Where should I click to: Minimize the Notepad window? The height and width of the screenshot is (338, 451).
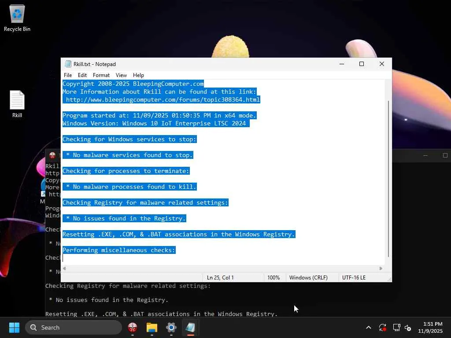coord(342,64)
